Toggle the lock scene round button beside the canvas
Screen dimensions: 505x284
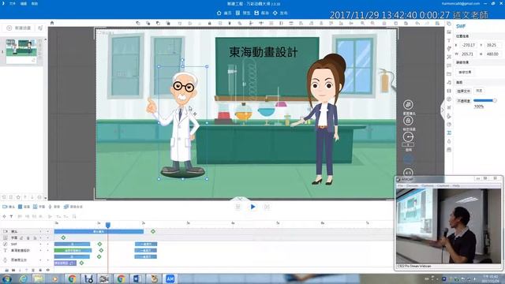[x=408, y=121]
